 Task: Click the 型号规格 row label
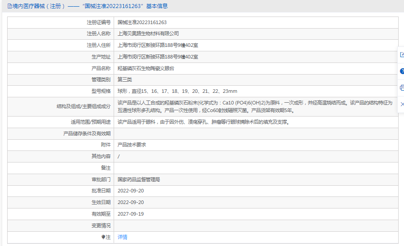point(101,91)
